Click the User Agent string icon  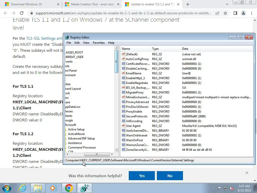[123, 126]
